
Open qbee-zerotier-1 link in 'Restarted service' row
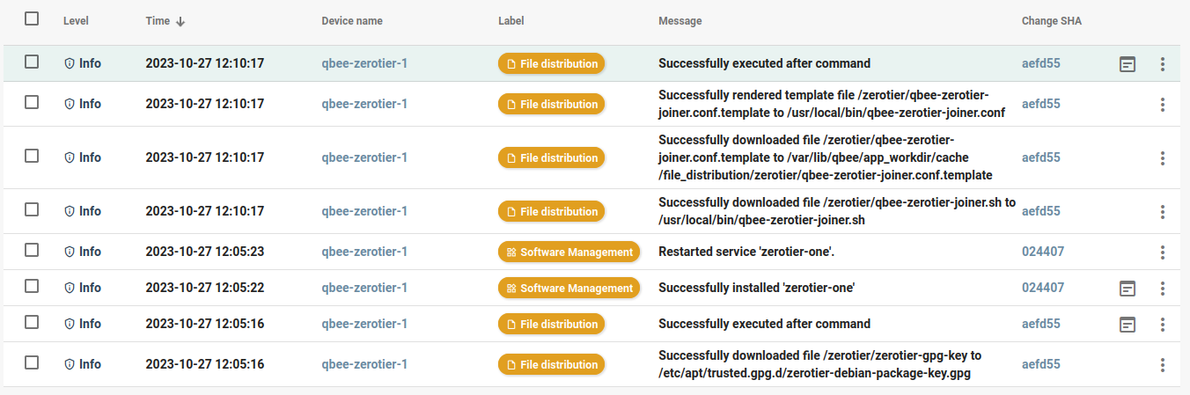[364, 252]
